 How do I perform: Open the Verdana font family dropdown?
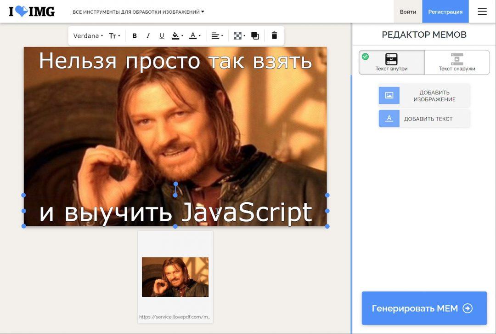click(x=87, y=35)
